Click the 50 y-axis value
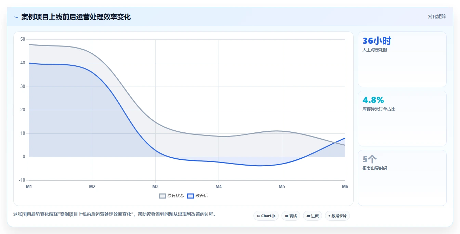The image size is (460, 234). coord(23,39)
